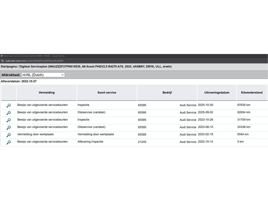Image resolution: width=268 pixels, height=201 pixels.
Task: Select the Aflevering Inspectie service type cell
Action: click(90, 142)
